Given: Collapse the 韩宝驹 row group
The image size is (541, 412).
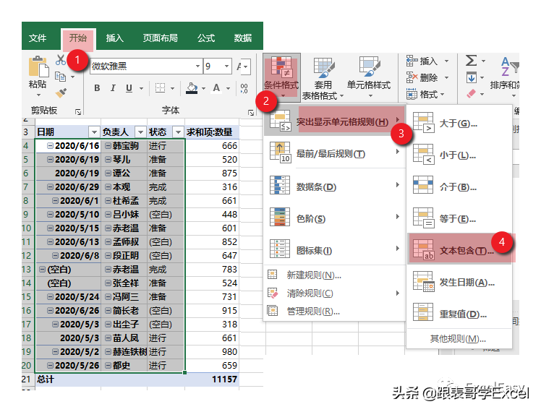Looking at the screenshot, I should pyautogui.click(x=108, y=146).
